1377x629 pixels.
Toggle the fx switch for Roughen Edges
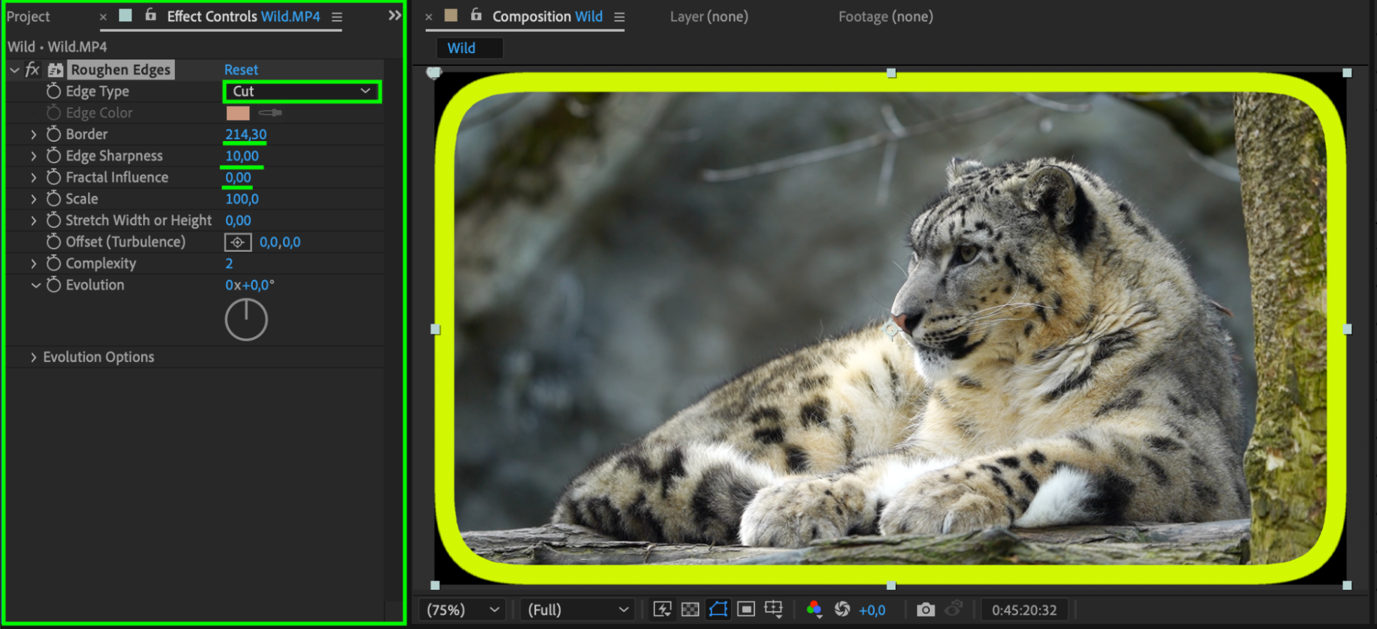pyautogui.click(x=32, y=70)
